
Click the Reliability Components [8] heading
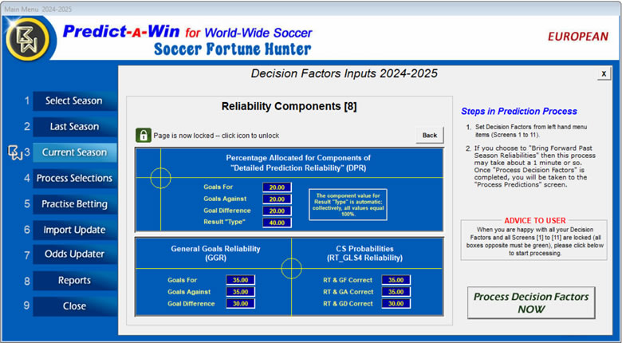pos(289,107)
